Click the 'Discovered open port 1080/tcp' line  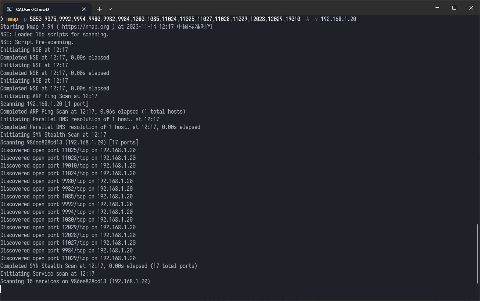(x=67, y=219)
